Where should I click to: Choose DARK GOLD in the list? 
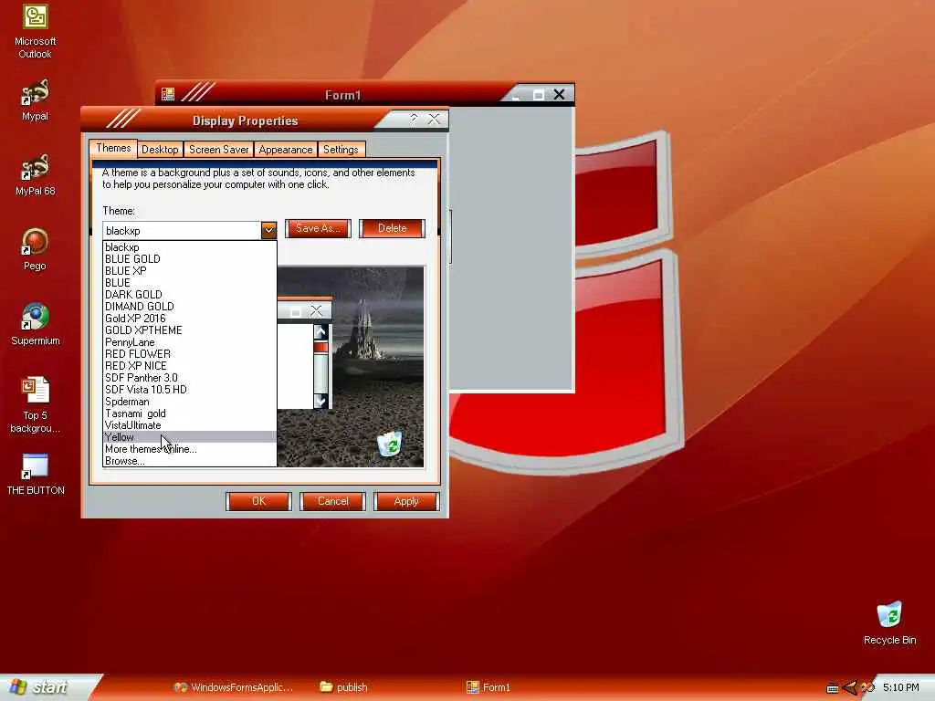click(190, 295)
